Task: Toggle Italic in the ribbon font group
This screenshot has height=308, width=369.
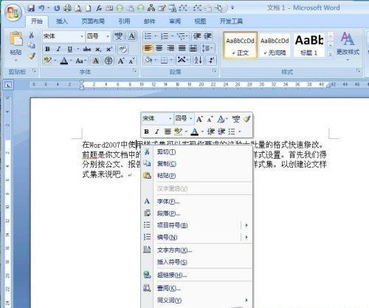Action: tap(58, 49)
